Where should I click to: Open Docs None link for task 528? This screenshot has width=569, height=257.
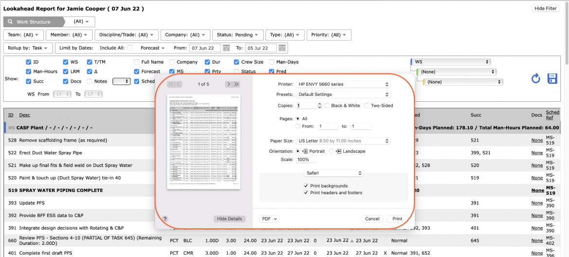point(537,140)
